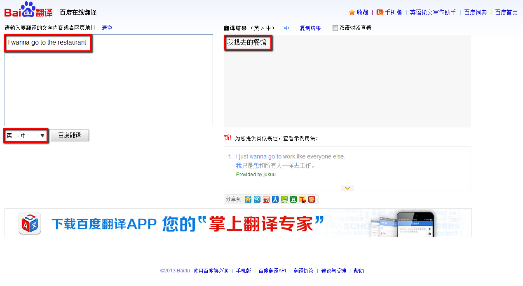Open the 英 → 中 language dropdown

click(26, 135)
